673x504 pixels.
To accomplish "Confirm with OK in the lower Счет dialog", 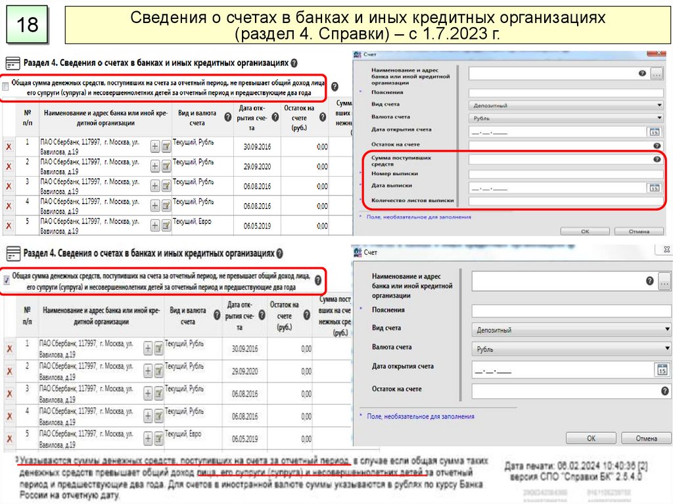I will 591,438.
